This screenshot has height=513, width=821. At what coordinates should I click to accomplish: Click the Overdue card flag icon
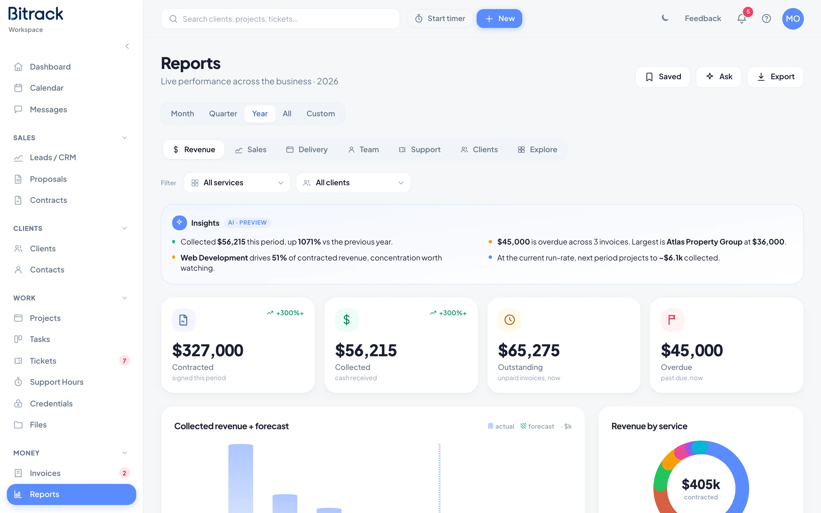(672, 319)
